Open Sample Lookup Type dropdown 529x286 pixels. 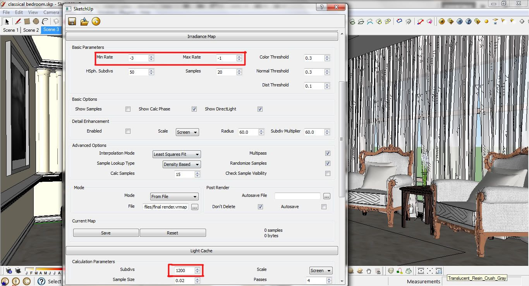click(182, 164)
